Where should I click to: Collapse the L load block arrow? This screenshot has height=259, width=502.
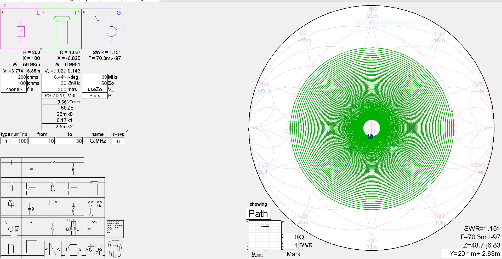tap(4, 12)
